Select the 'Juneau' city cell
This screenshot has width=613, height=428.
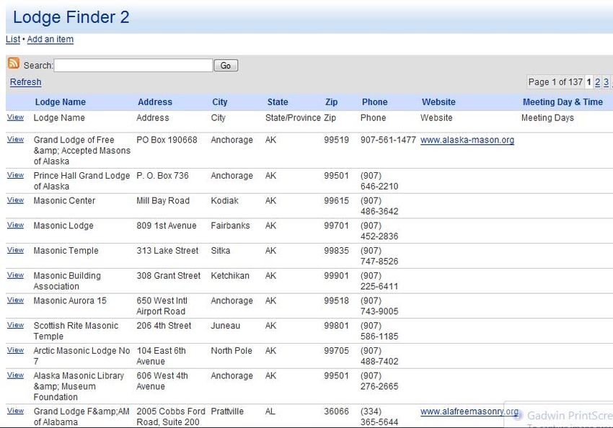(x=226, y=326)
